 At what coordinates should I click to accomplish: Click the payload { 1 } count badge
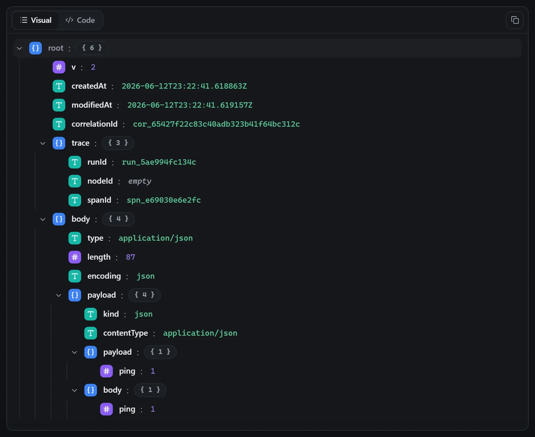[x=160, y=352]
